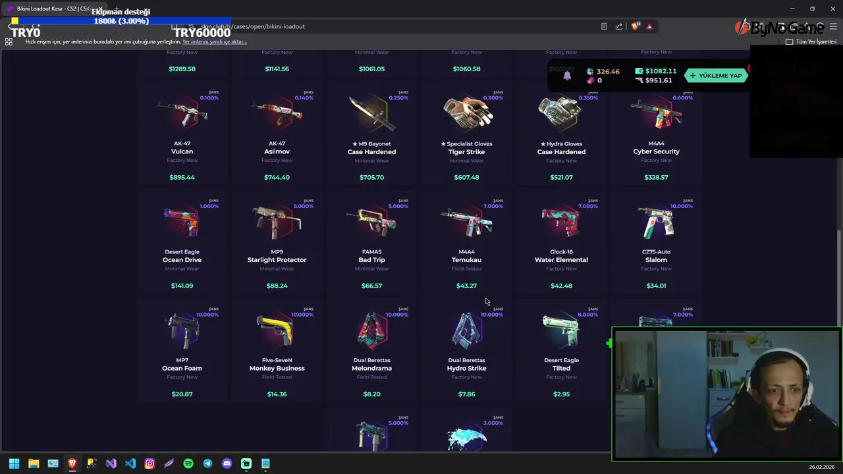This screenshot has width=843, height=474.
Task: Click the Asiimov price $744.40
Action: [277, 177]
